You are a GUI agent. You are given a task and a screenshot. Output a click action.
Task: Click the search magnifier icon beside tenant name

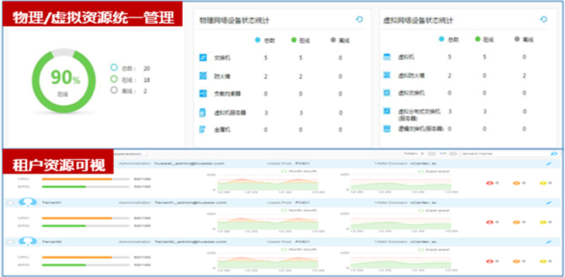coord(554,153)
